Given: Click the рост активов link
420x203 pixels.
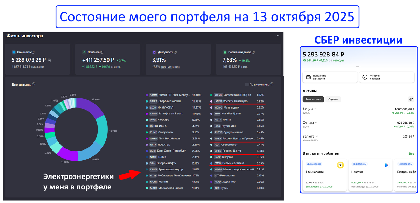Looking at the screenshot, I should (171, 66).
